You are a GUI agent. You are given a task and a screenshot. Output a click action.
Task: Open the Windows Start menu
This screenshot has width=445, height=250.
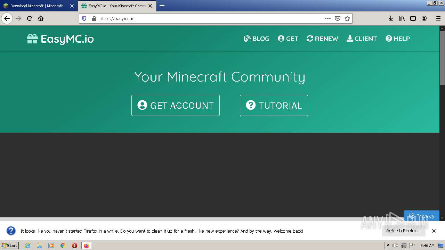tap(9, 245)
